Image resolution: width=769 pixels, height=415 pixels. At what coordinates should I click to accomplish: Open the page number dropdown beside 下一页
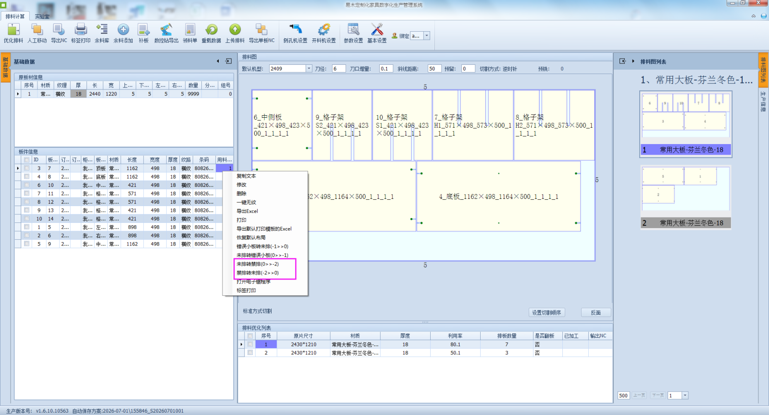tap(685, 395)
